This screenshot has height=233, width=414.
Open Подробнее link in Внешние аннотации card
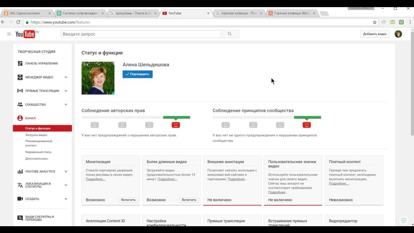(x=237, y=179)
